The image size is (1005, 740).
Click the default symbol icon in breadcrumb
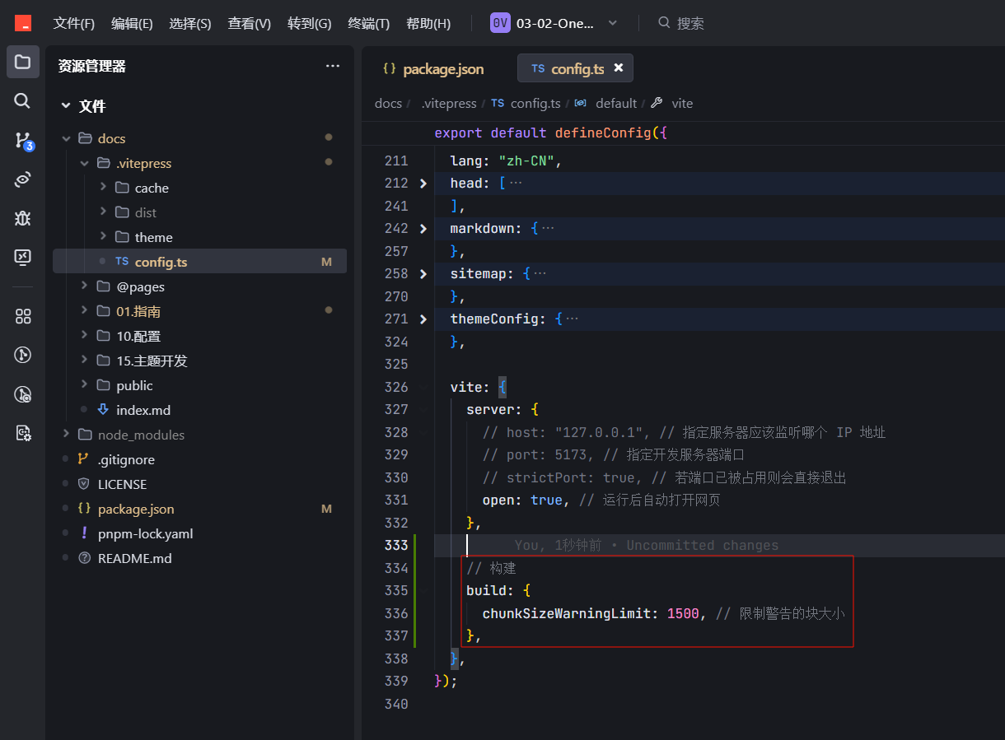click(580, 103)
